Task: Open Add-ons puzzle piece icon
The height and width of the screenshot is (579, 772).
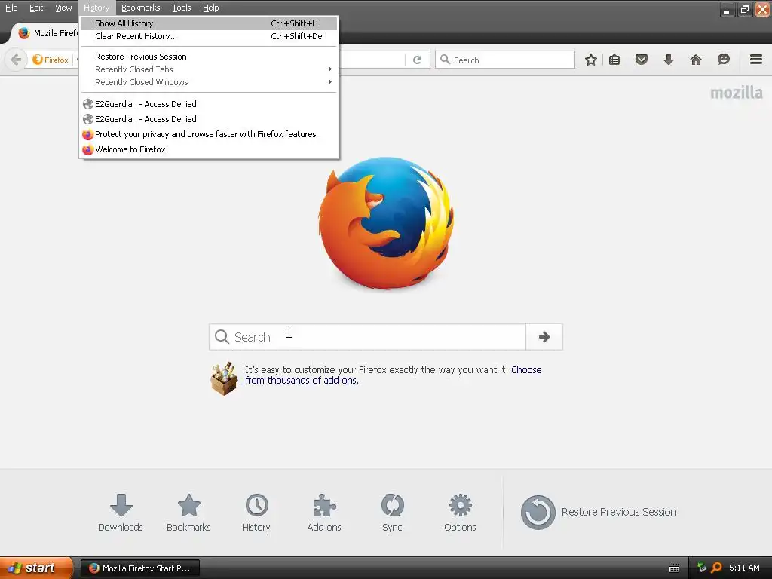Action: point(324,513)
